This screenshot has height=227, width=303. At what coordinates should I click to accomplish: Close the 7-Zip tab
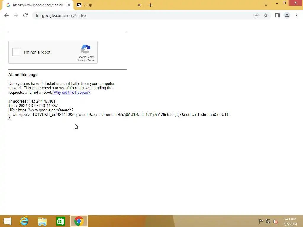(x=139, y=5)
